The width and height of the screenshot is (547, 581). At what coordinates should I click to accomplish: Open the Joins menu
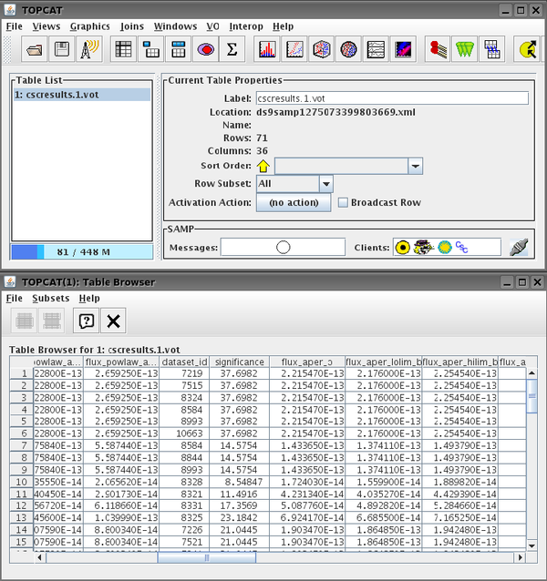click(132, 26)
